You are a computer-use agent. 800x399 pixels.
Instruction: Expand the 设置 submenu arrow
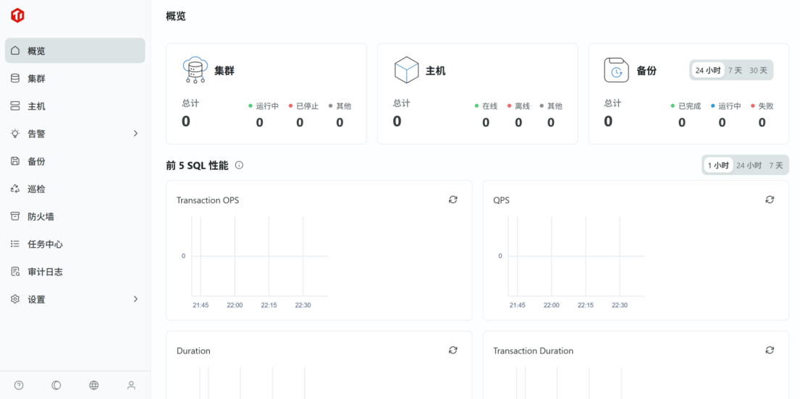point(135,299)
